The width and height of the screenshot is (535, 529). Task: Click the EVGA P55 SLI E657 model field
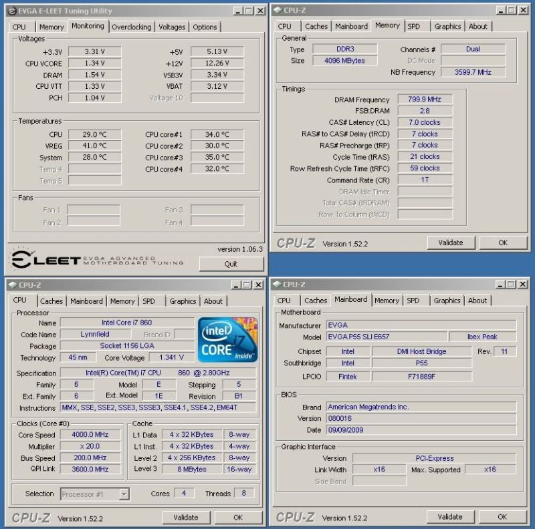387,337
